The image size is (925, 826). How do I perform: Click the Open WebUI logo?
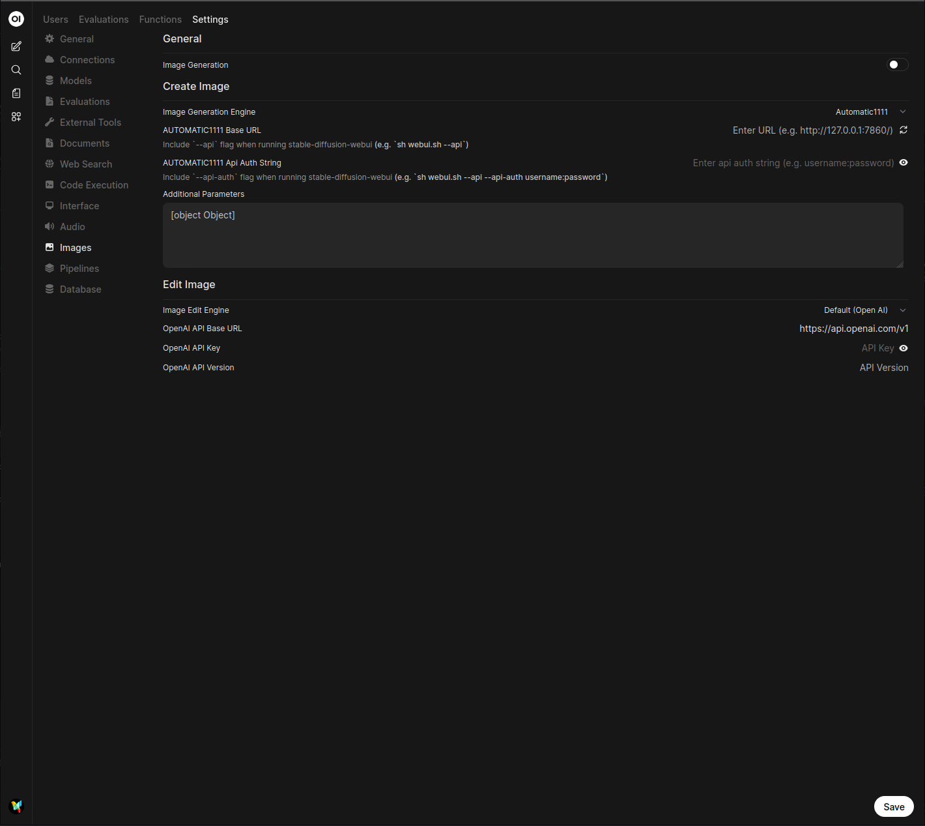click(16, 18)
